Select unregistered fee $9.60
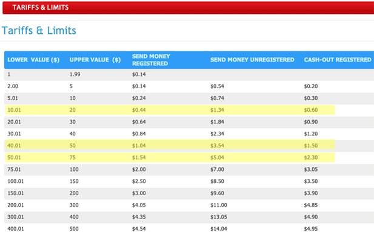Viewport: 374px width, 232px height. (217, 193)
